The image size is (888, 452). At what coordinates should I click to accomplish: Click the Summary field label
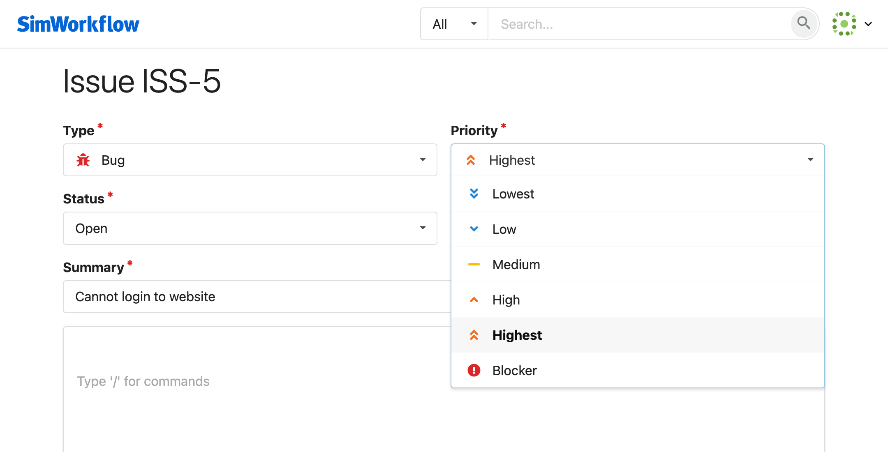pos(93,267)
